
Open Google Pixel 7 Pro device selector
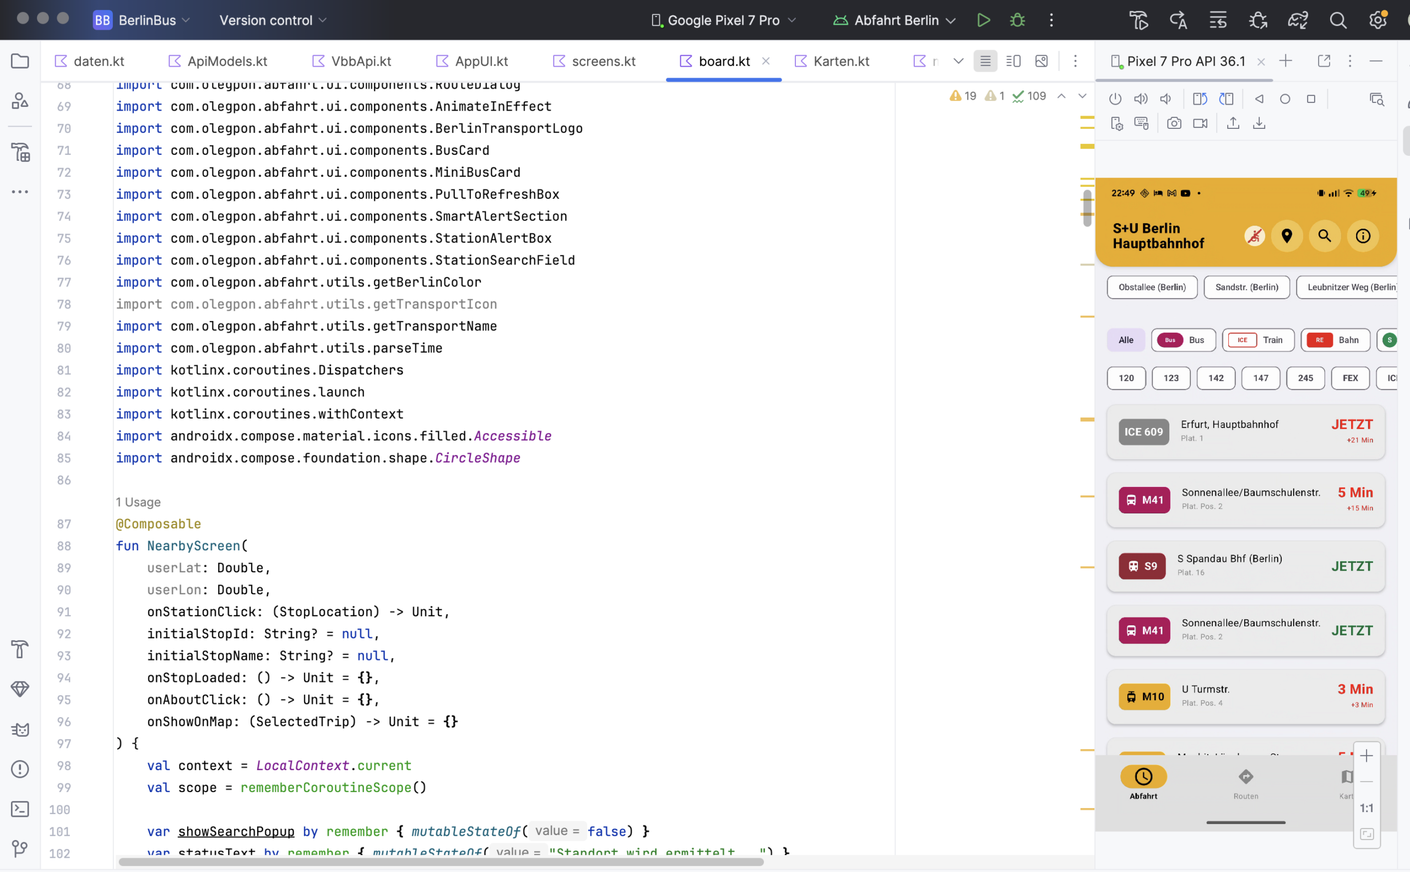coord(723,20)
